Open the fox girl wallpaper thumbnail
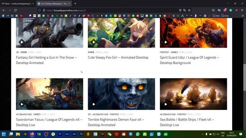 coord(121,33)
